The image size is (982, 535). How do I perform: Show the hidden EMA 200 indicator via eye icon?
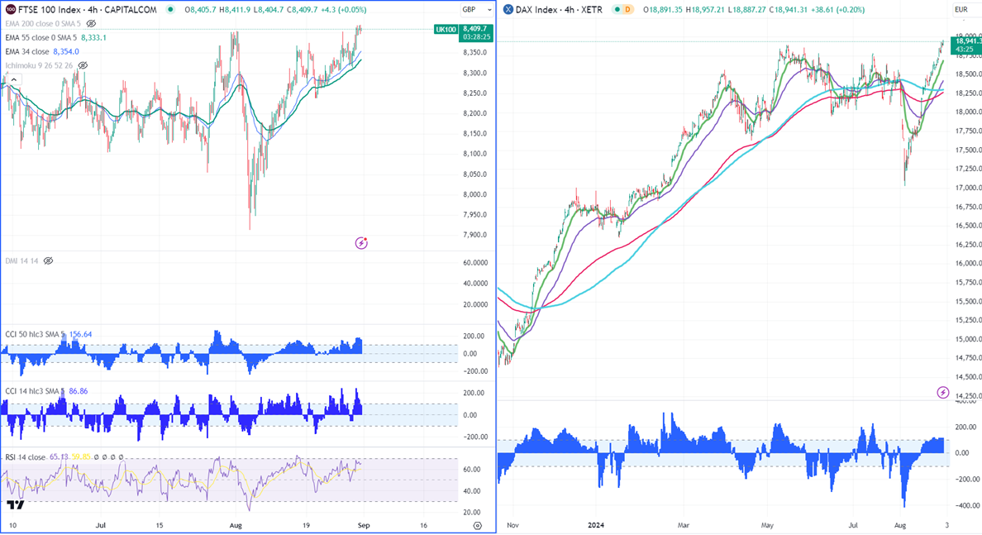(x=92, y=23)
